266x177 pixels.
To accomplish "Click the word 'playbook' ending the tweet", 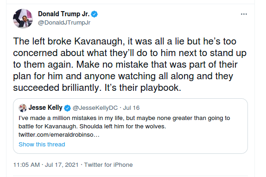I will coord(159,88).
